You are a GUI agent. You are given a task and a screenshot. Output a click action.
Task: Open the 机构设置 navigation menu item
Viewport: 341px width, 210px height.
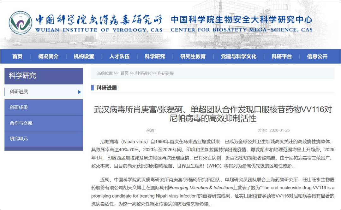pyautogui.click(x=83, y=56)
